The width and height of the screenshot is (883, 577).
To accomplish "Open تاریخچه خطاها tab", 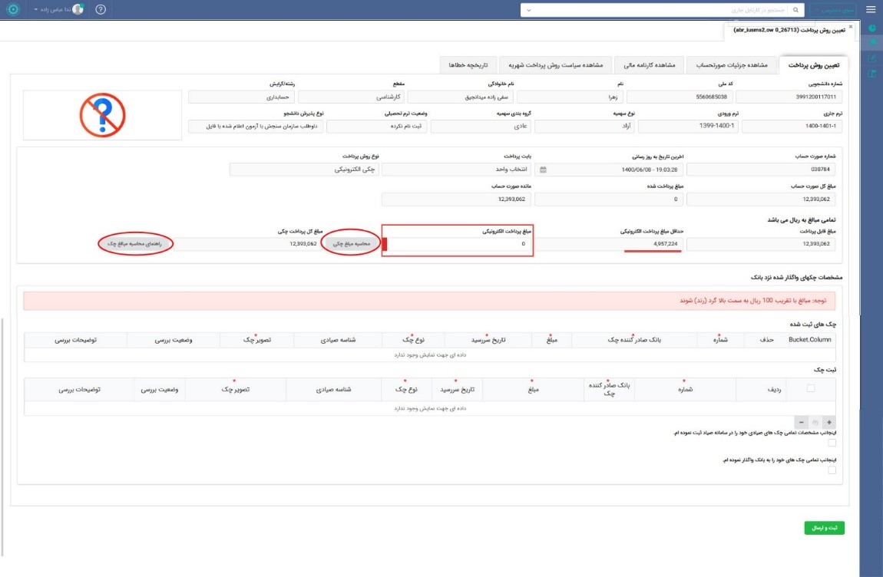I will click(468, 65).
